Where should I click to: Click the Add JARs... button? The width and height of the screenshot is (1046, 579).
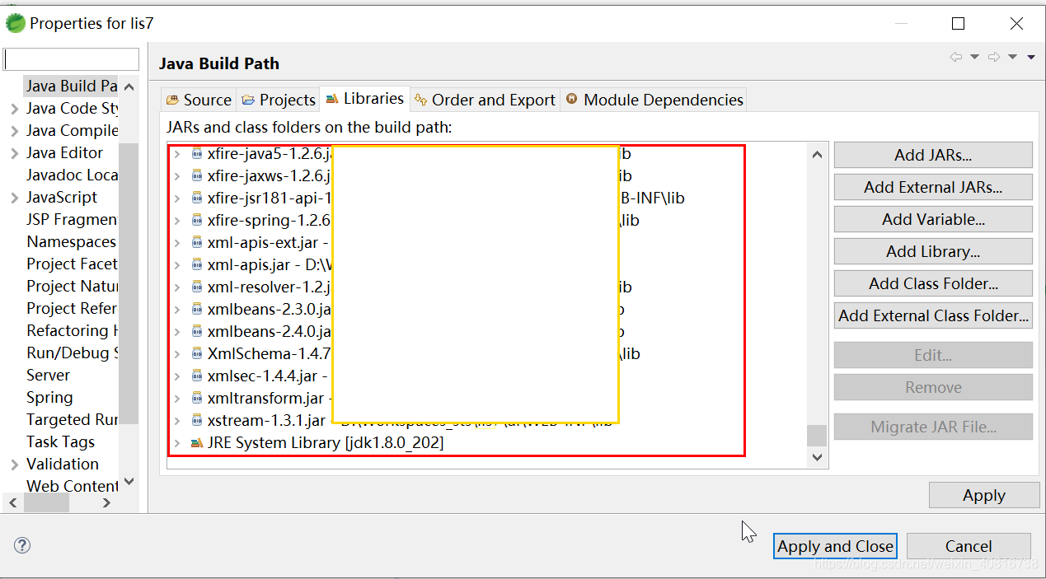(x=933, y=155)
